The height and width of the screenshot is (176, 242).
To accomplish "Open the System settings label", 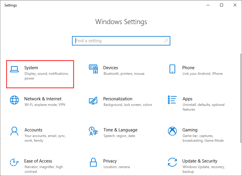I will (x=31, y=68).
